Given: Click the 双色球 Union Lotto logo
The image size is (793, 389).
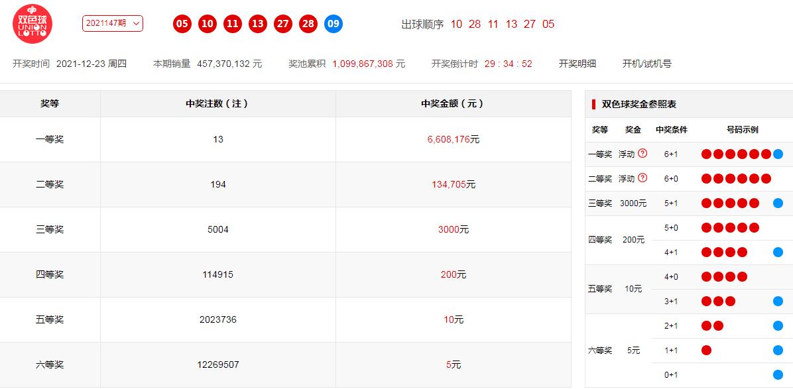Looking at the screenshot, I should coord(32,24).
